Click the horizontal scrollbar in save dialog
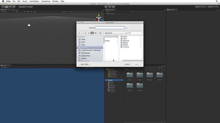 point(132,60)
